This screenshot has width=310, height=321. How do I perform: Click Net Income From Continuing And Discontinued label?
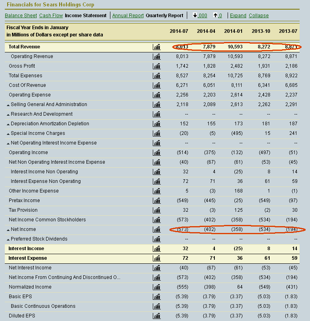[64, 277]
